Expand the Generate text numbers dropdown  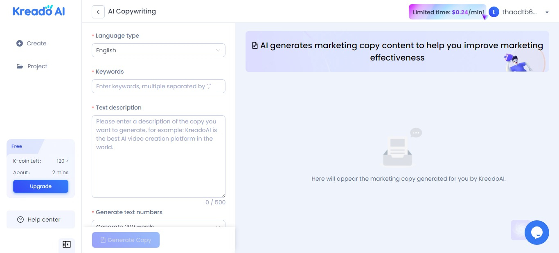pyautogui.click(x=158, y=224)
